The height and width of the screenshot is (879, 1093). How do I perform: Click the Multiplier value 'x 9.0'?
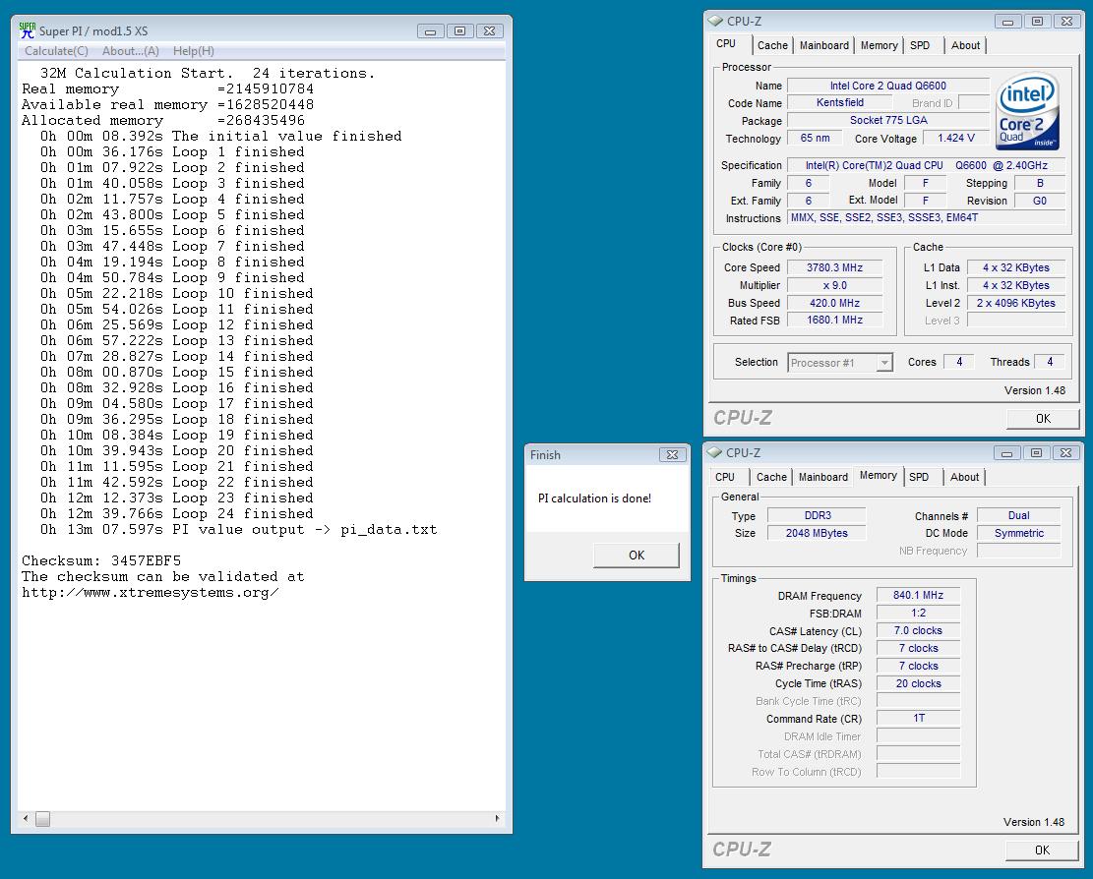pyautogui.click(x=834, y=285)
